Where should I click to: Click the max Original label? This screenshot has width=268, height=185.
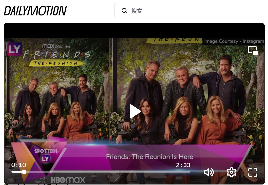tap(56, 46)
